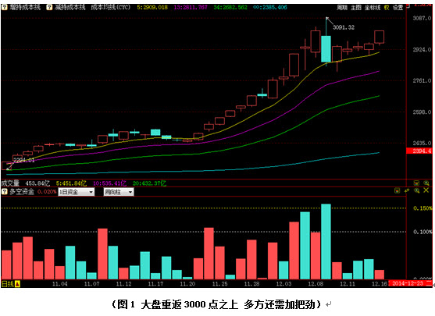
Task: Open the 1日资金 dropdown
Action: [77, 192]
